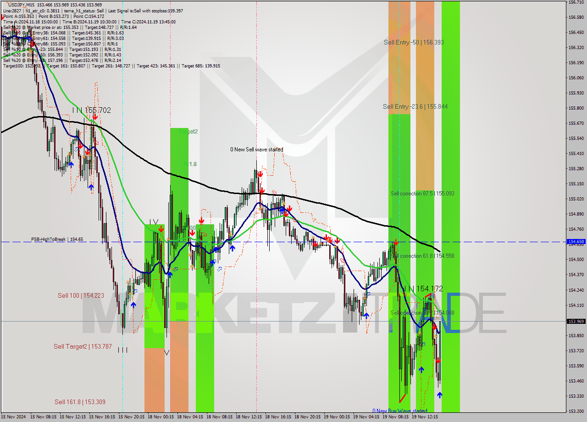Click the 155.020 price axis value
This screenshot has width=587, height=422.
coord(576,199)
